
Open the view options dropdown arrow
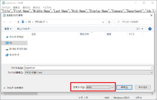pyautogui.click(x=142, y=29)
